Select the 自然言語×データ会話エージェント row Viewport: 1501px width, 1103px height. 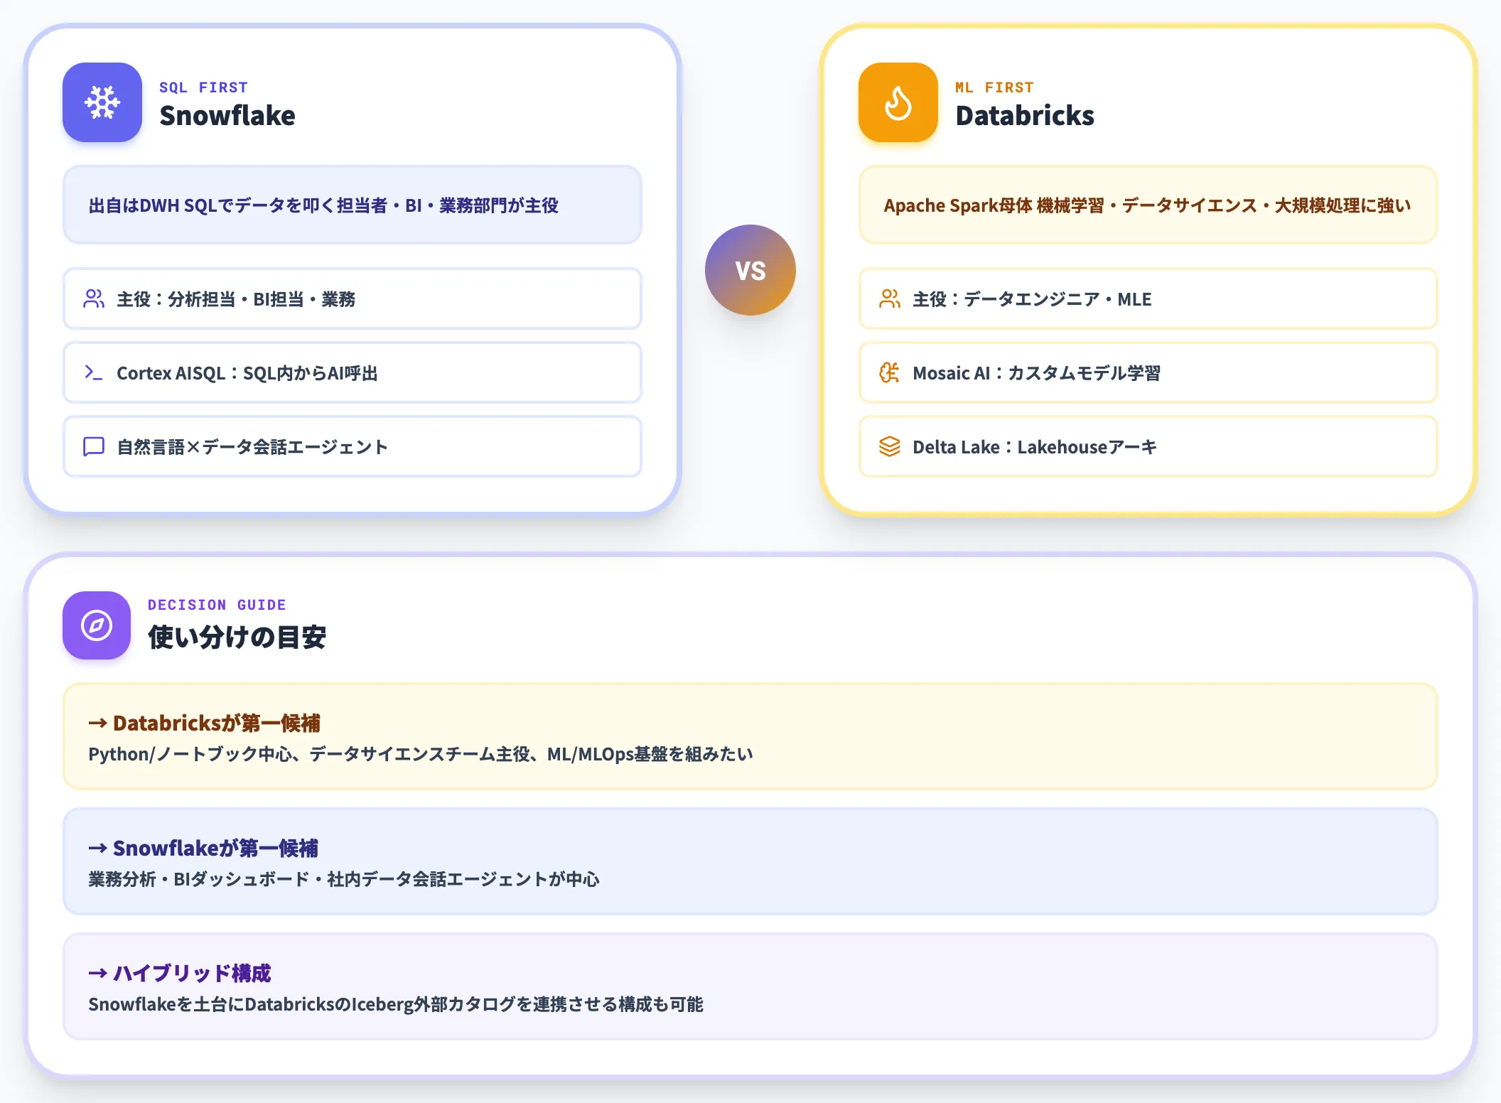coord(353,446)
